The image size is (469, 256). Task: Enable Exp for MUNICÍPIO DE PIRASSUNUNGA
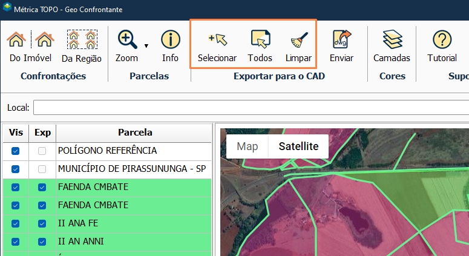point(42,169)
